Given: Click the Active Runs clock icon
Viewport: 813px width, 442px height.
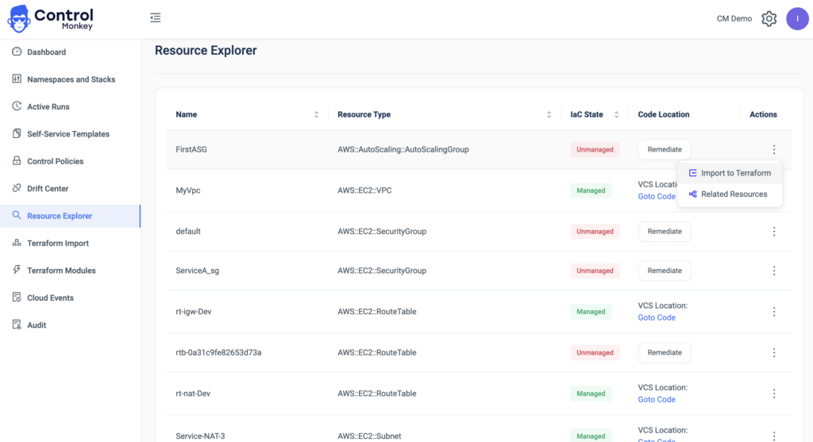Looking at the screenshot, I should pos(17,106).
